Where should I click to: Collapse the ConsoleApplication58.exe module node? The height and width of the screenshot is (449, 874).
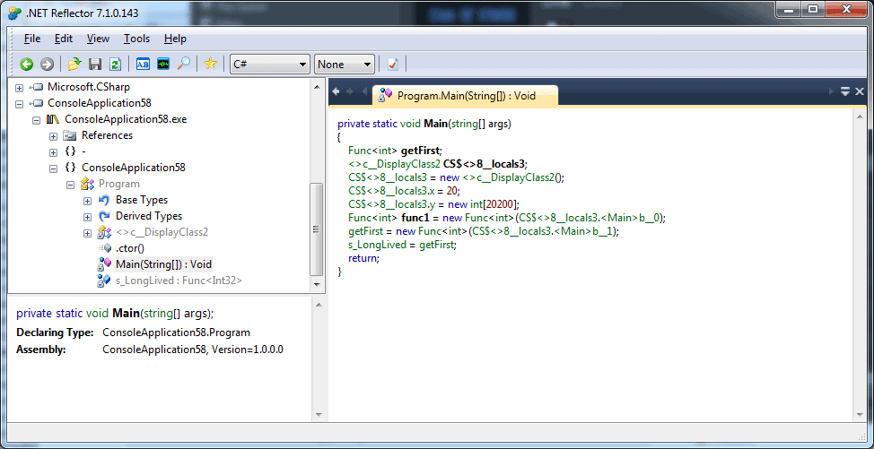coord(36,120)
